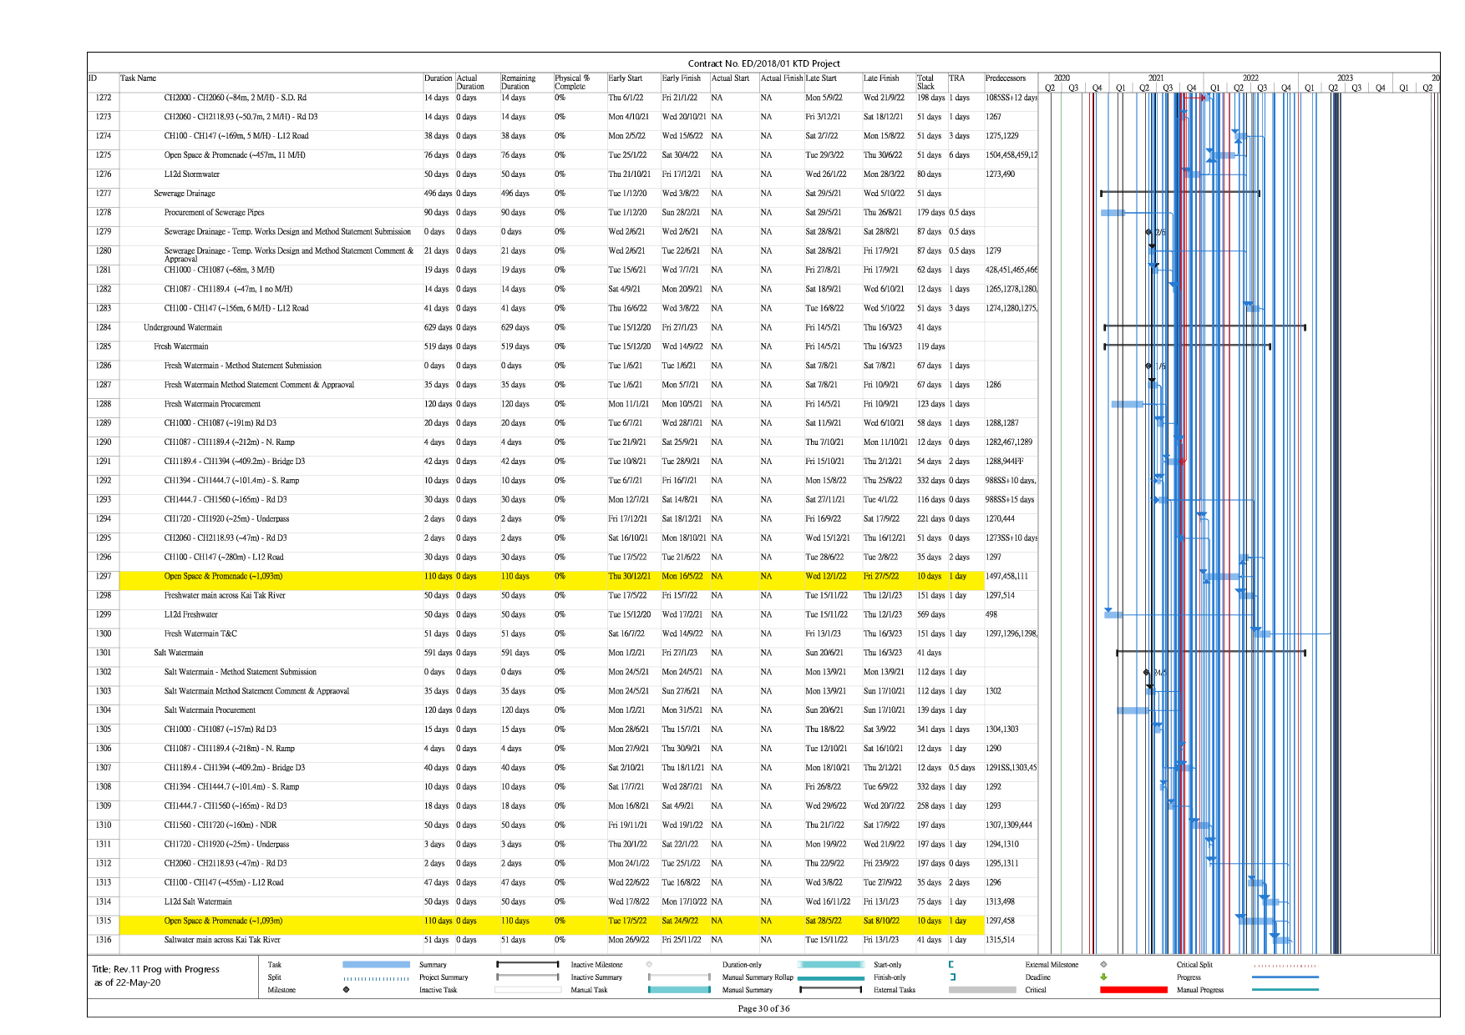The width and height of the screenshot is (1465, 1035).
Task: Click the Fresh Watermain Procurement Gantt bar
Action: tap(1127, 404)
